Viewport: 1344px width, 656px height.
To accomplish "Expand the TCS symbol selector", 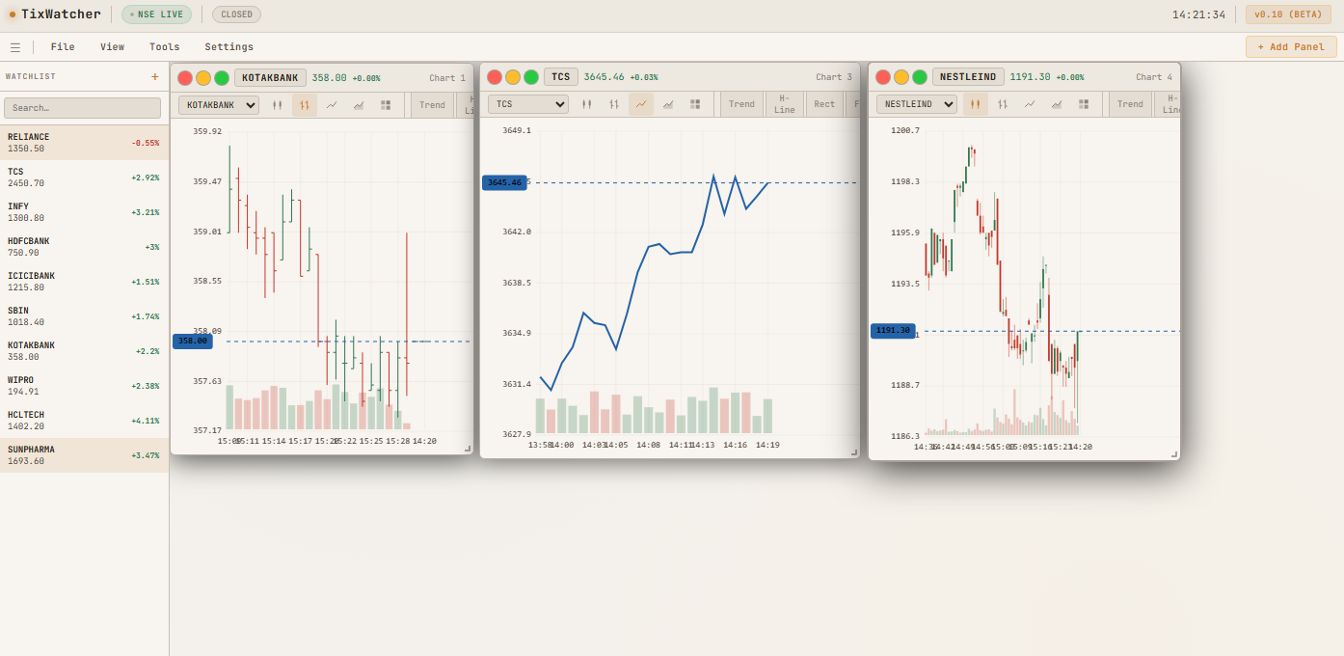I will [527, 103].
